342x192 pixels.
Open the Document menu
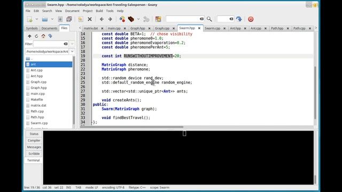[x=72, y=11]
